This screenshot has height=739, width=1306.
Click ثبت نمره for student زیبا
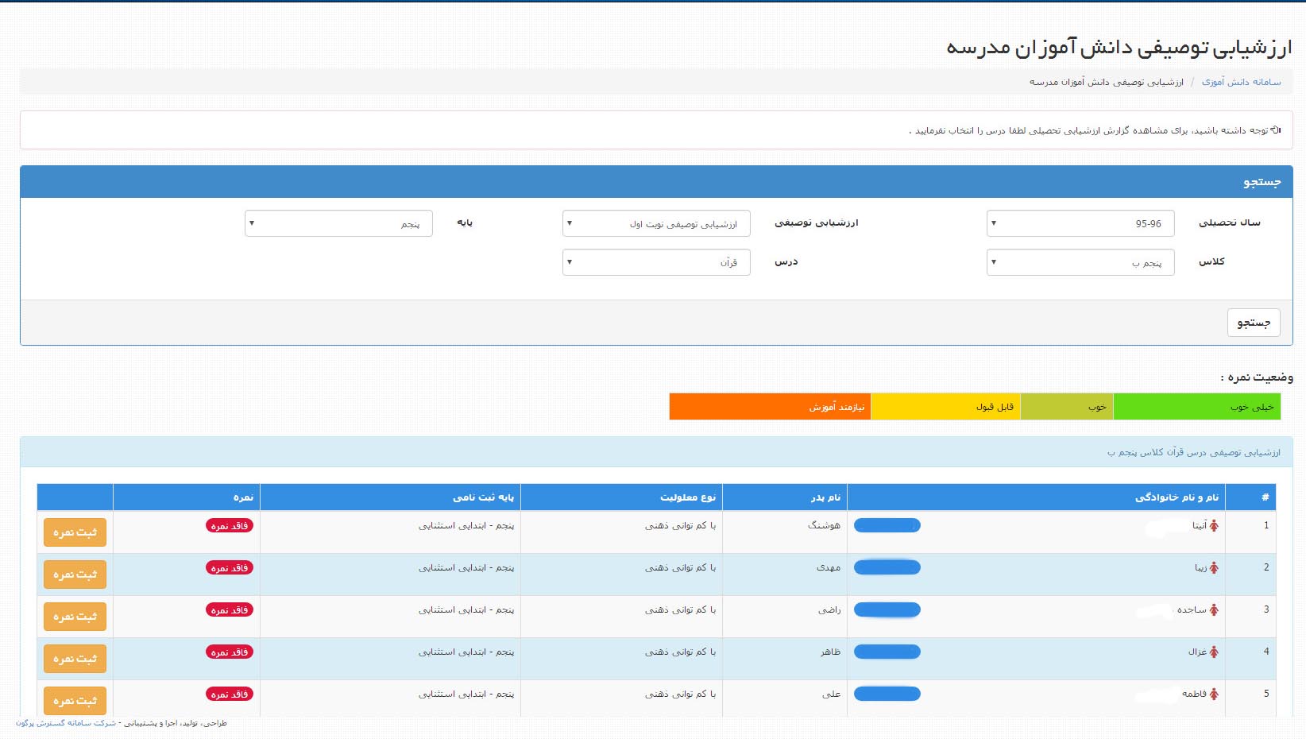pyautogui.click(x=75, y=575)
